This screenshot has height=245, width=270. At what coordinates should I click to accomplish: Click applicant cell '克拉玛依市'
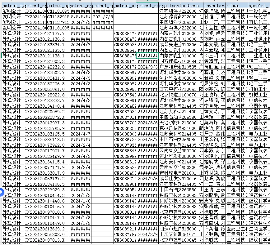tap(170, 128)
